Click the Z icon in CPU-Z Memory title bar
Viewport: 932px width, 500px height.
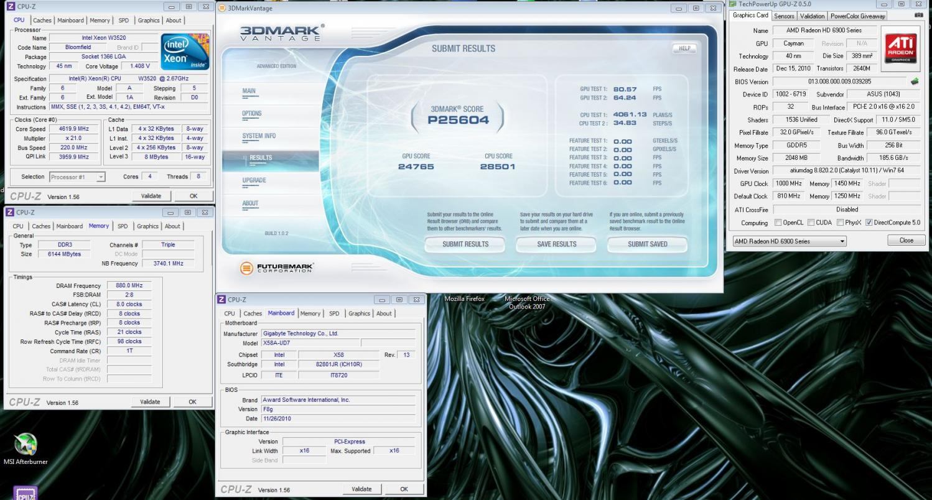pos(10,212)
